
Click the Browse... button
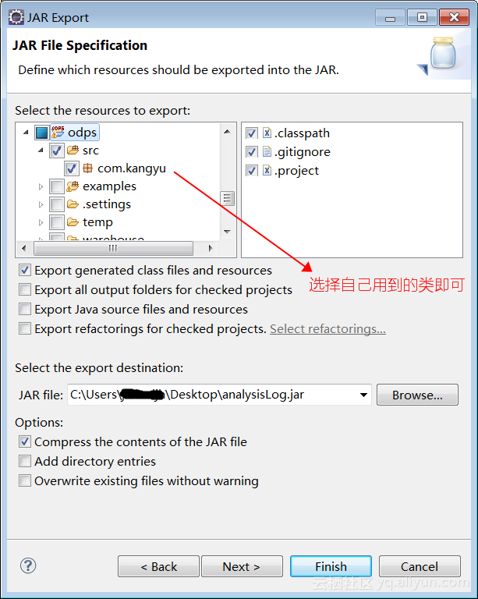(417, 395)
